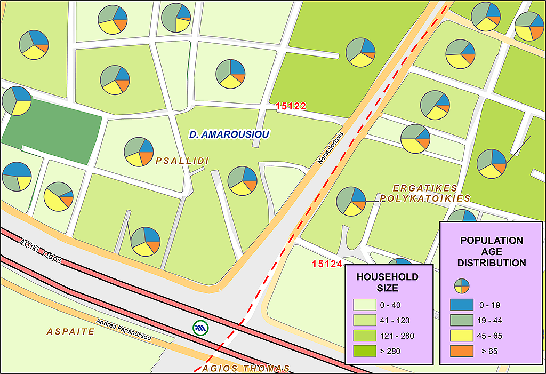
Task: Click the PSALLIDI neighborhood label
Action: pyautogui.click(x=182, y=161)
